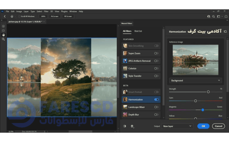Viewport: 229px width, 142px height.
Task: Open the workspace layout switcher icon
Action: click(x=218, y=16)
